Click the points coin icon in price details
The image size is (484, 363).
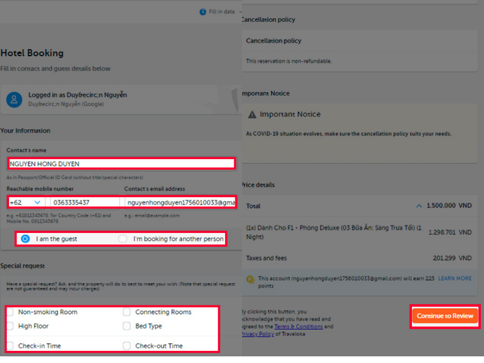click(x=250, y=280)
